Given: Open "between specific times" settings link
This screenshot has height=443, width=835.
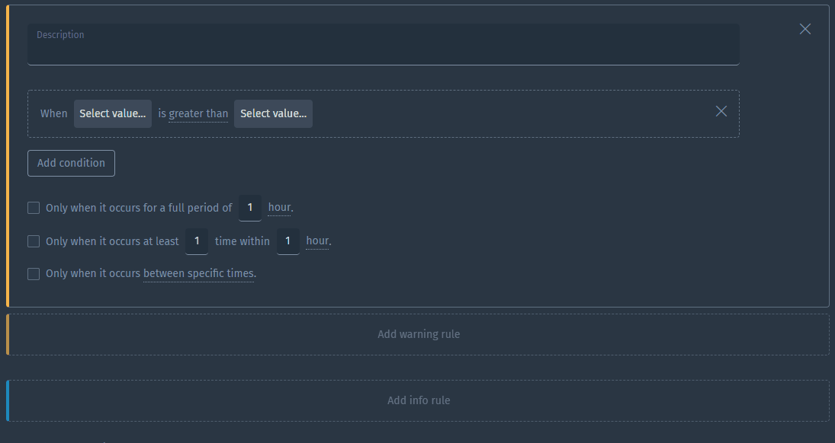Looking at the screenshot, I should click(198, 273).
